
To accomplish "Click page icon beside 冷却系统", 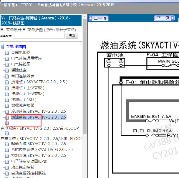I will 7,112.
